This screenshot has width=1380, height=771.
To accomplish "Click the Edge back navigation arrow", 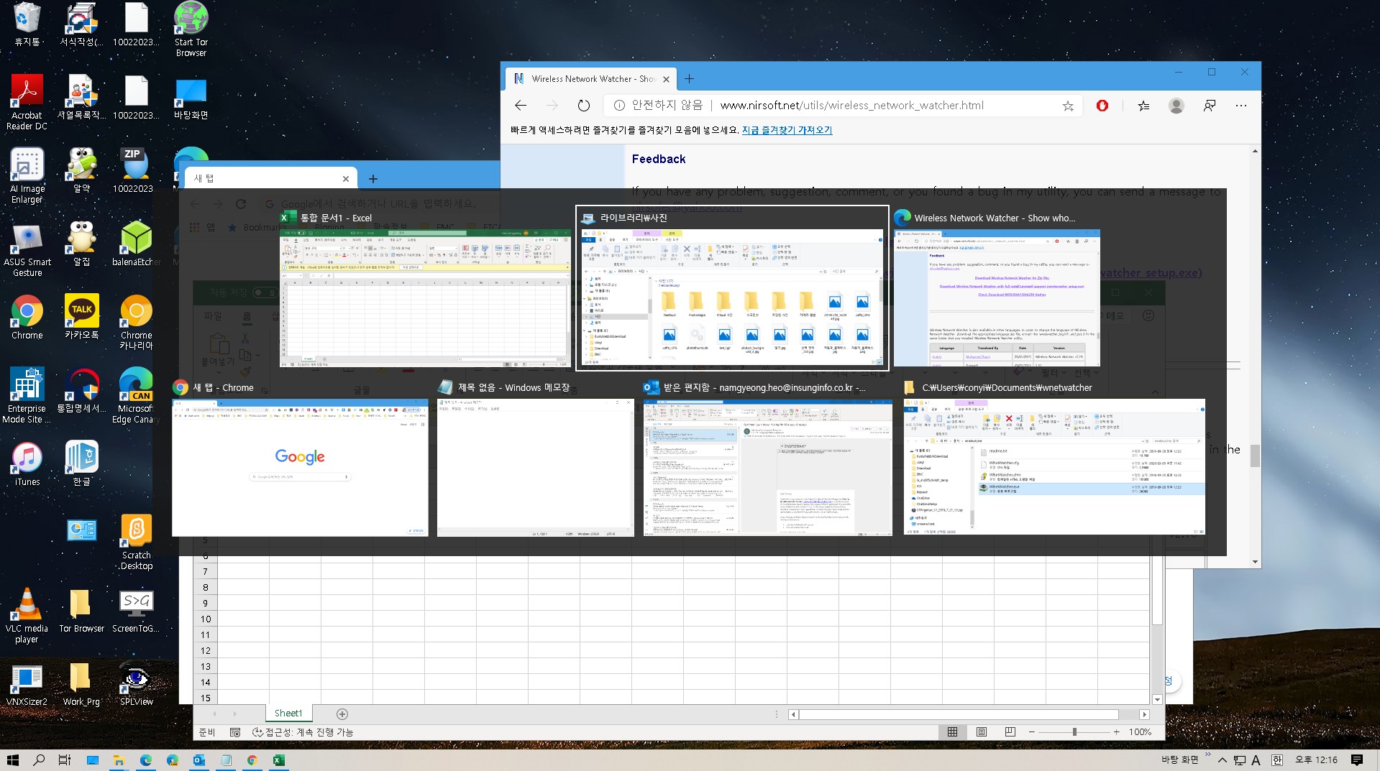I will point(521,106).
